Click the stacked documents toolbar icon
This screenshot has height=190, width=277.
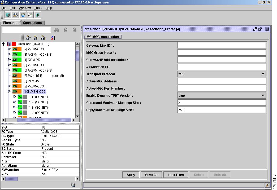click(x=30, y=15)
